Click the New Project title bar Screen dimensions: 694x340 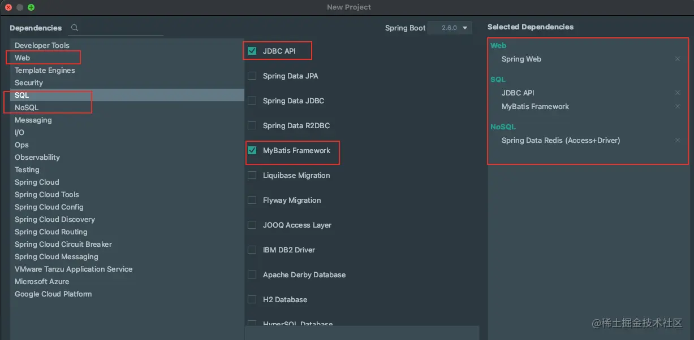coord(347,7)
